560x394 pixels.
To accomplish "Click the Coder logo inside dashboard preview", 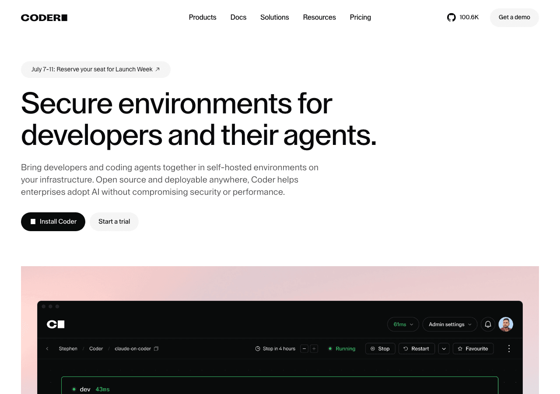I will tap(56, 324).
